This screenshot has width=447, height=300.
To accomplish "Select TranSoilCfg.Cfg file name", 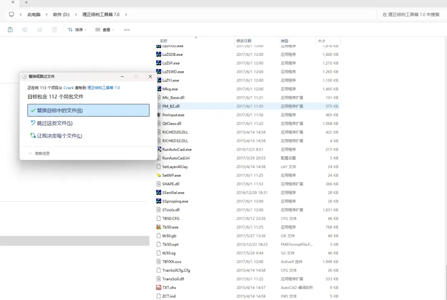I will click(x=176, y=270).
